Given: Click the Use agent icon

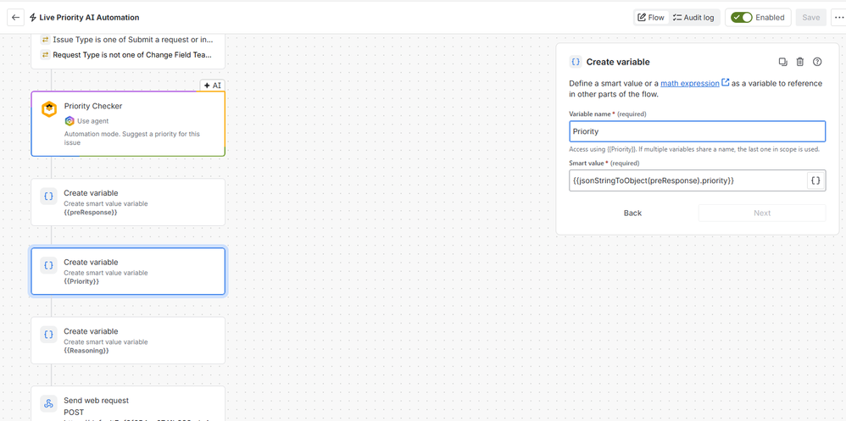Looking at the screenshot, I should [x=69, y=121].
